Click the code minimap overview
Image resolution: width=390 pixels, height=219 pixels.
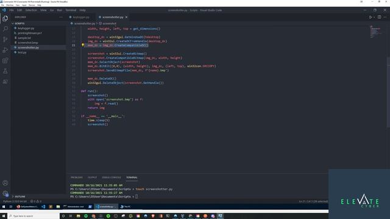click(375, 32)
